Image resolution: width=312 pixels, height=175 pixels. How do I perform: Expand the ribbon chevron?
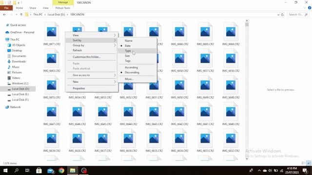[x=304, y=8]
